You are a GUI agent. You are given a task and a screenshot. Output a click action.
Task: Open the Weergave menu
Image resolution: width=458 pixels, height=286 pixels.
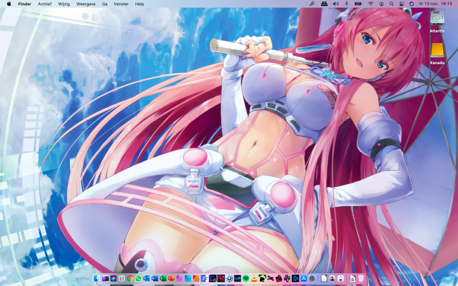86,4
